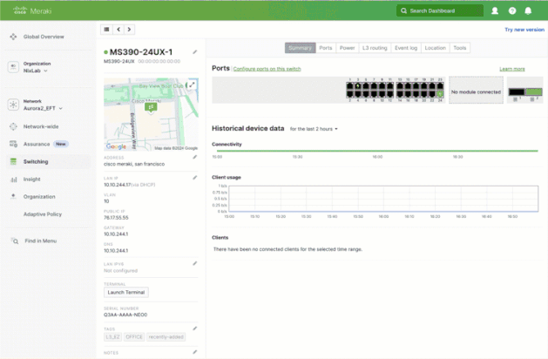Image resolution: width=548 pixels, height=359 pixels.
Task: Select Switching in the sidebar
Action: pos(36,162)
